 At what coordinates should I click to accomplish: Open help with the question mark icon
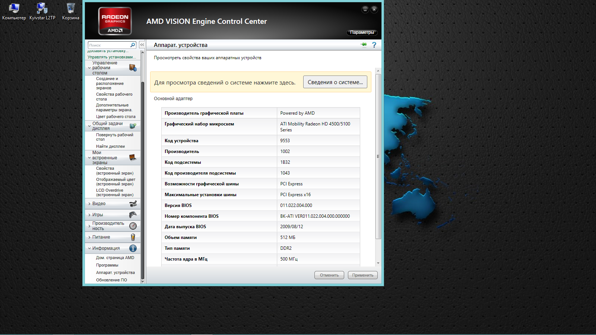(x=374, y=45)
